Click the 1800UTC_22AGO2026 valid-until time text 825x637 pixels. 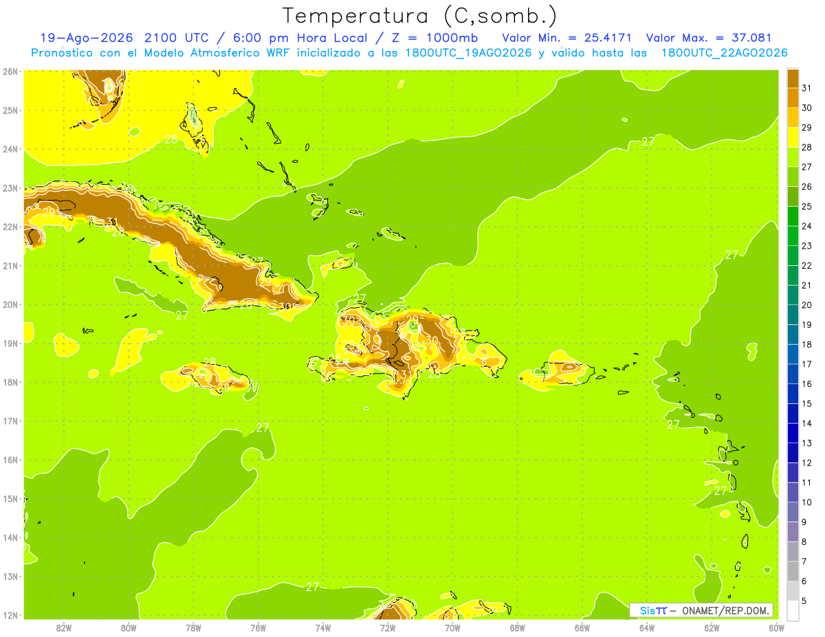tap(724, 53)
